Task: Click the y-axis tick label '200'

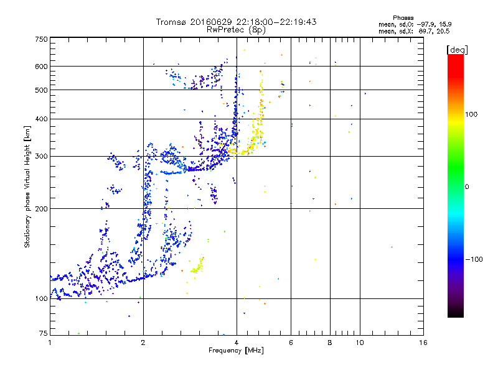Action: [x=41, y=209]
